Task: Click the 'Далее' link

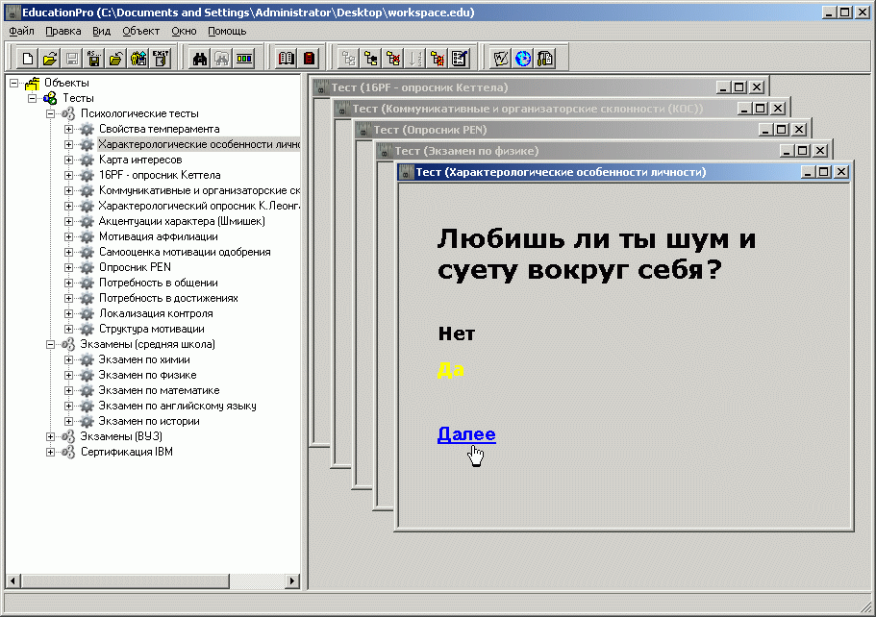Action: tap(466, 434)
